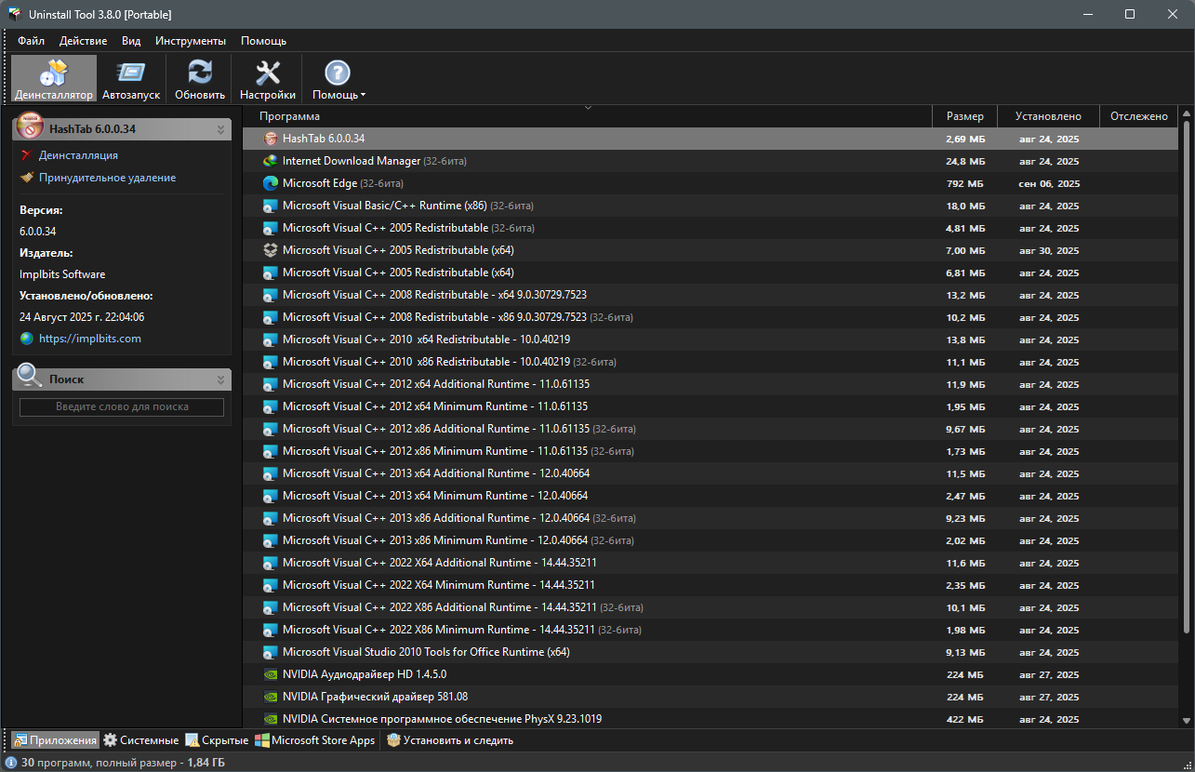Switch to the Системные tab
The image size is (1195, 772).
tap(140, 740)
